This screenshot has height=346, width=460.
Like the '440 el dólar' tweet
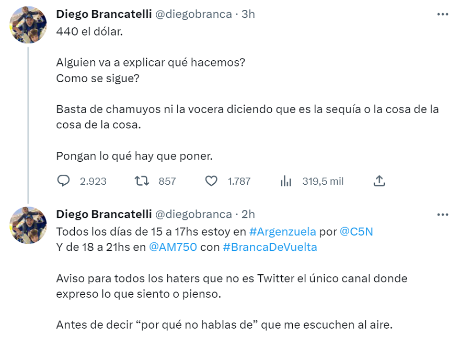coord(211,181)
